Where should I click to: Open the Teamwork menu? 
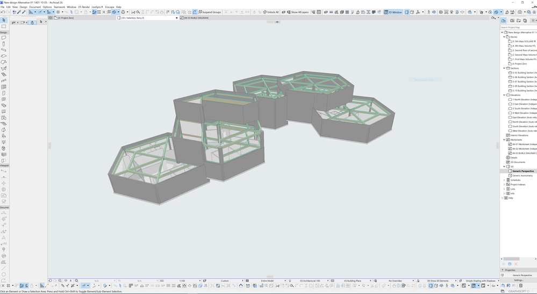point(59,7)
